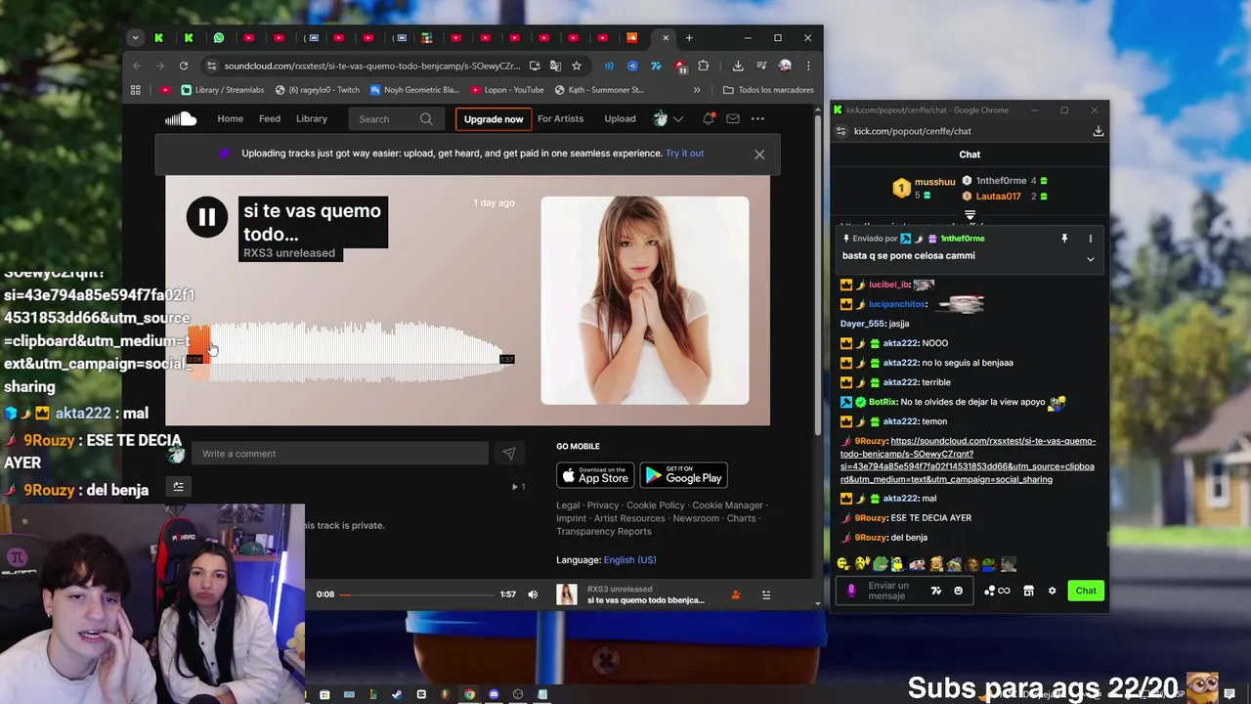Click the Upgrade now button
The image size is (1251, 704).
(x=494, y=119)
